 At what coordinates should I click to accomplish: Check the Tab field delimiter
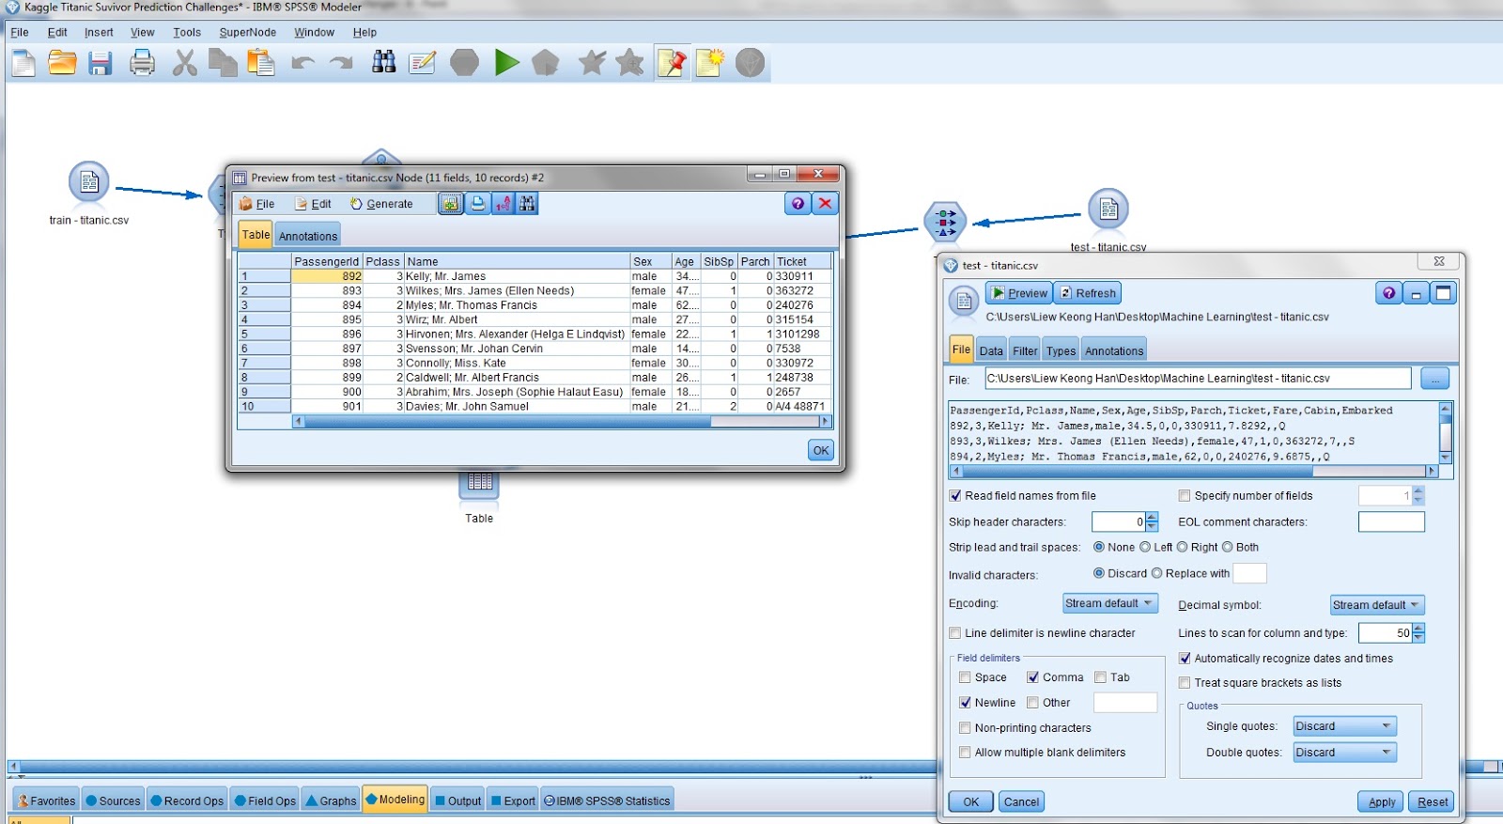coord(1101,677)
